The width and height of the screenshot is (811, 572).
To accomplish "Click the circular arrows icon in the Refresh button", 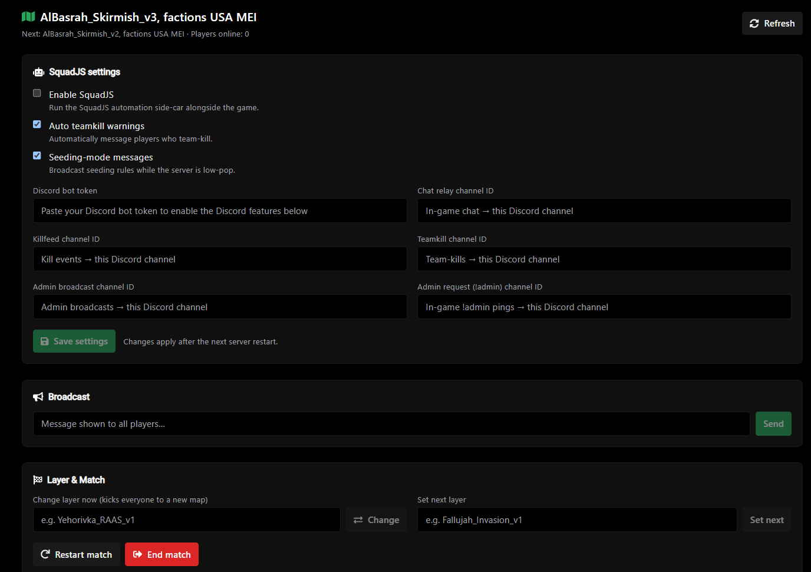I will point(754,24).
